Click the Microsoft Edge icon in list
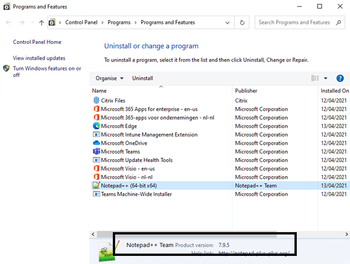This screenshot has height=264, width=350. (x=96, y=126)
